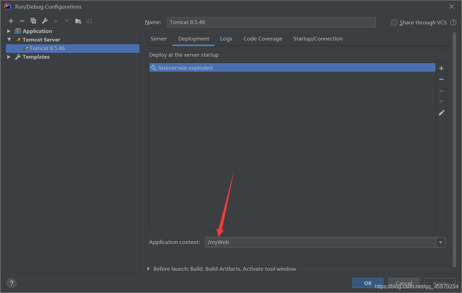Move artifact down in deployment list
Screen dimensions: 462x293
441,102
